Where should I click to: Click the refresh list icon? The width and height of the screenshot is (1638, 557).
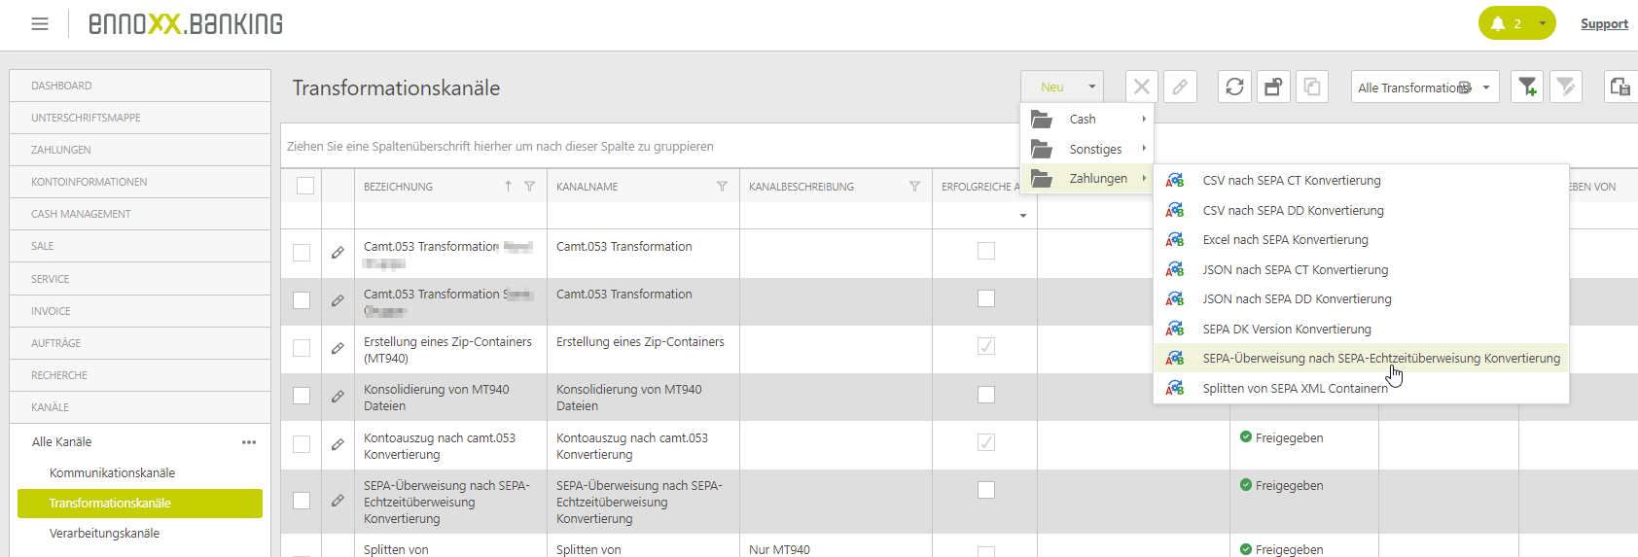[1234, 87]
